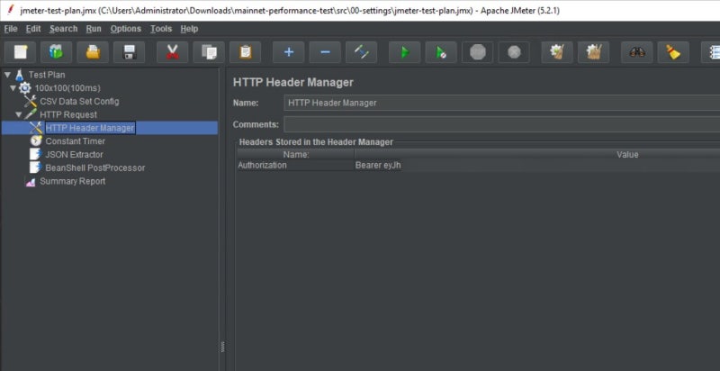
Task: Click the stopwatch icon of Constant Timer
Action: point(36,141)
